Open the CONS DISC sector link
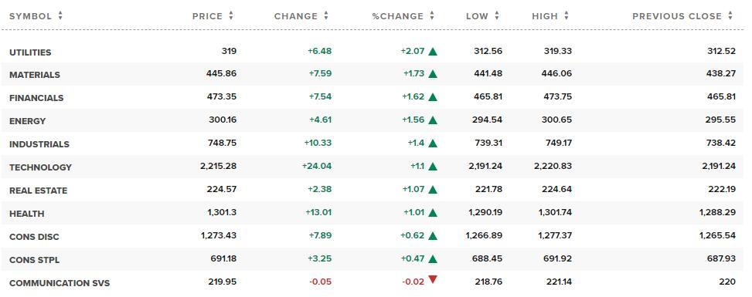752x297 pixels. point(34,237)
